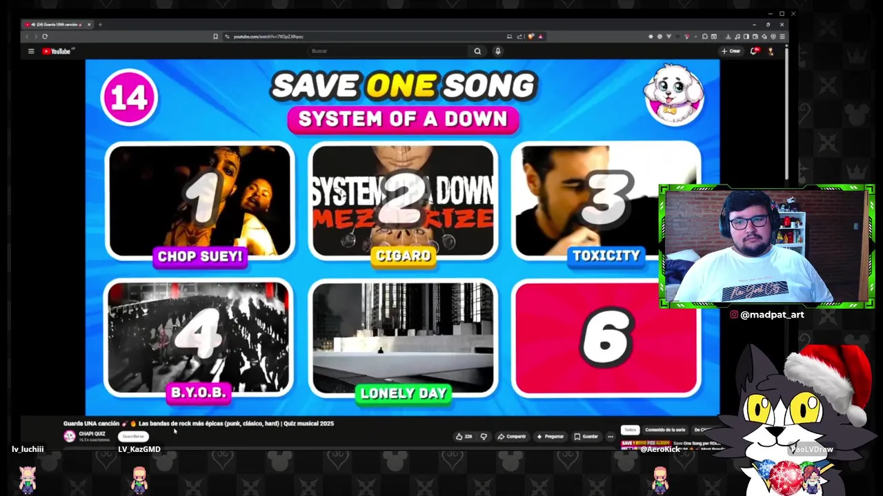Screen dimensions: 883x496
Task: Like the video with thumbs up
Action: click(464, 437)
